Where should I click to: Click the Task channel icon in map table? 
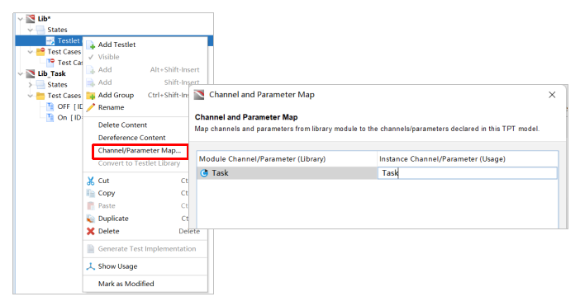pos(204,172)
